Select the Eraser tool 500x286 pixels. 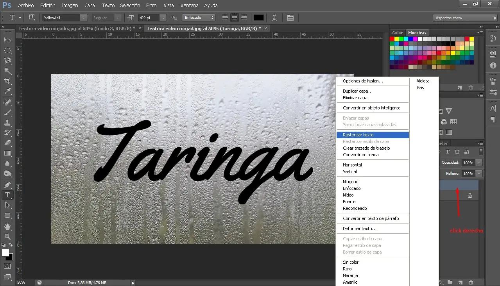7,143
